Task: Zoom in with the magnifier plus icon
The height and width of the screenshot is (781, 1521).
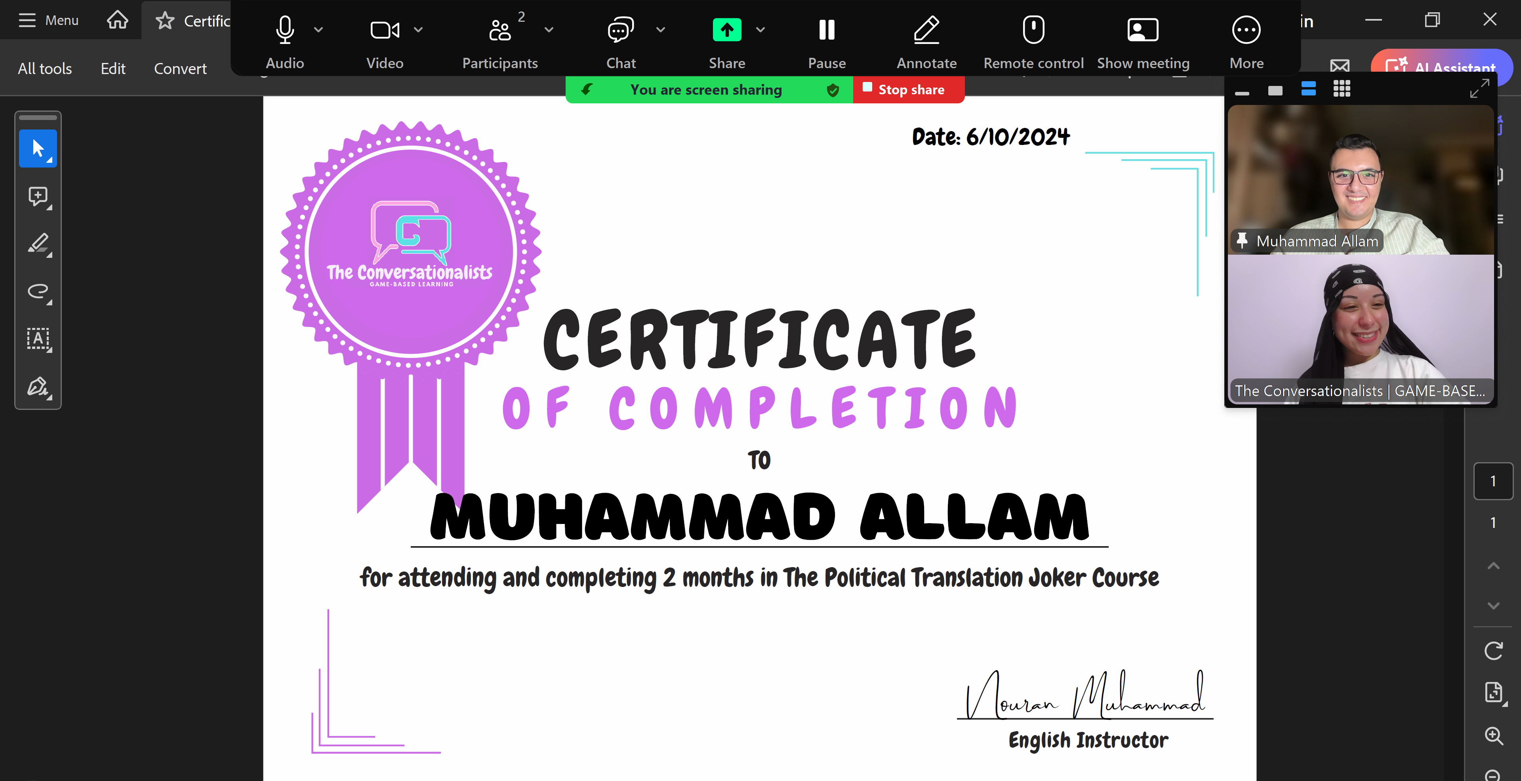Action: pyautogui.click(x=1493, y=735)
